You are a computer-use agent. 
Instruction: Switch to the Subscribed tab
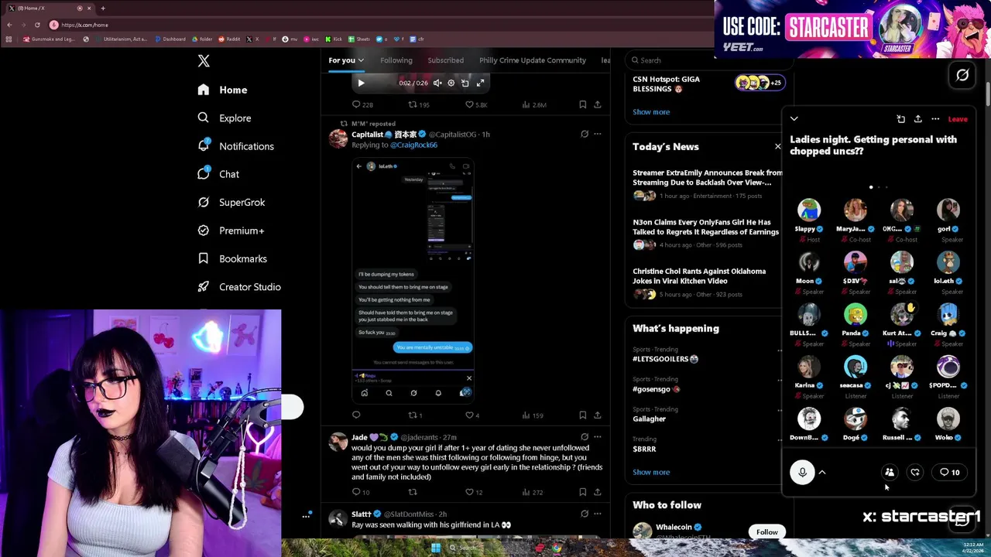446,60
